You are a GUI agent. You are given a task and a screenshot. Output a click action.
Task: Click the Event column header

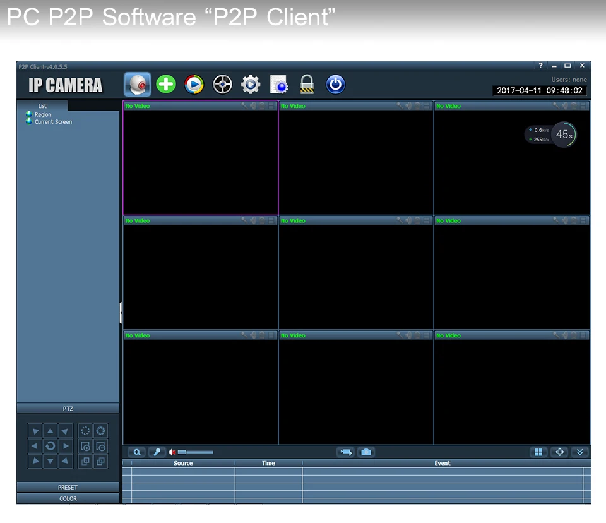442,463
